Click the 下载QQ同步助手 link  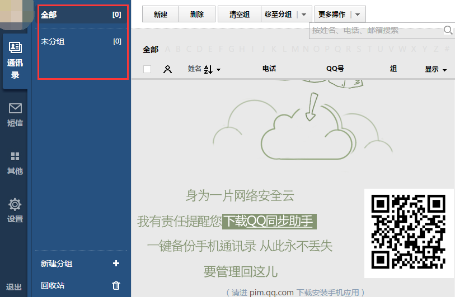(x=269, y=221)
